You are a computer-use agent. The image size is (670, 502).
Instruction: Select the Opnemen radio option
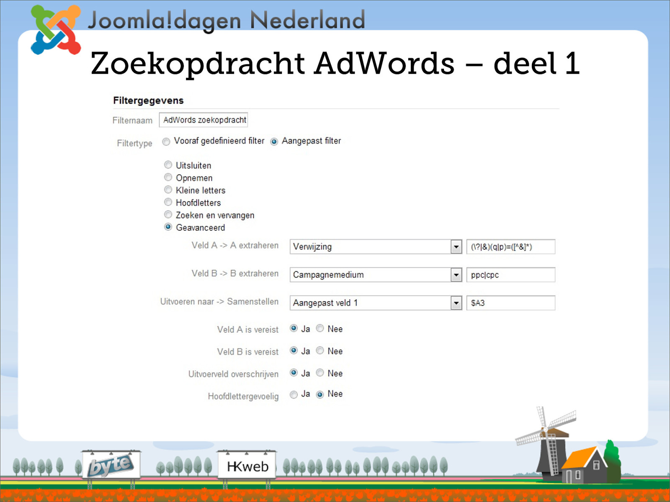point(168,177)
